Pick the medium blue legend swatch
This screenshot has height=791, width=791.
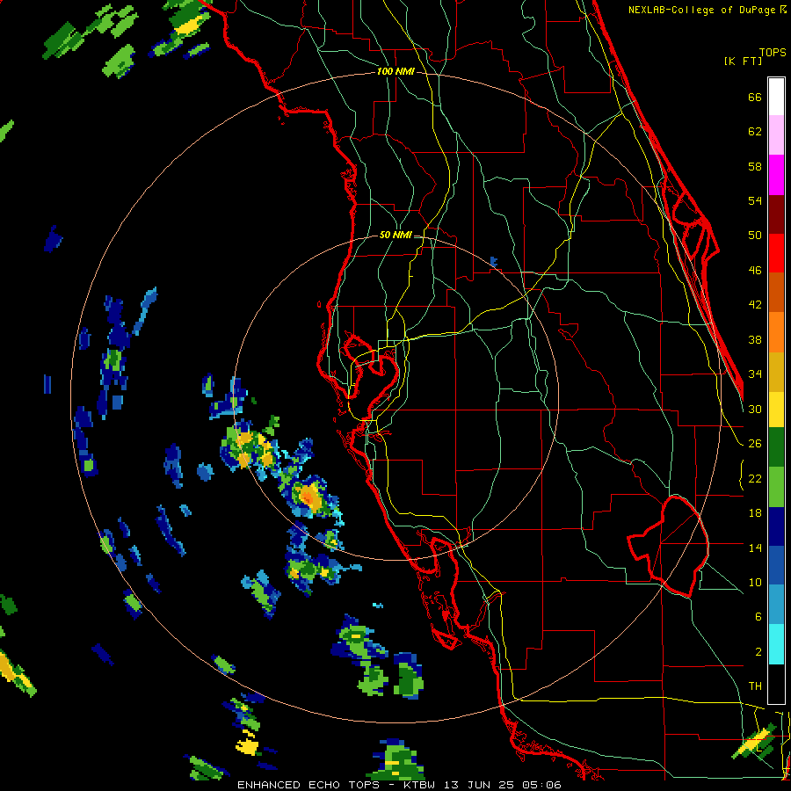[776, 566]
